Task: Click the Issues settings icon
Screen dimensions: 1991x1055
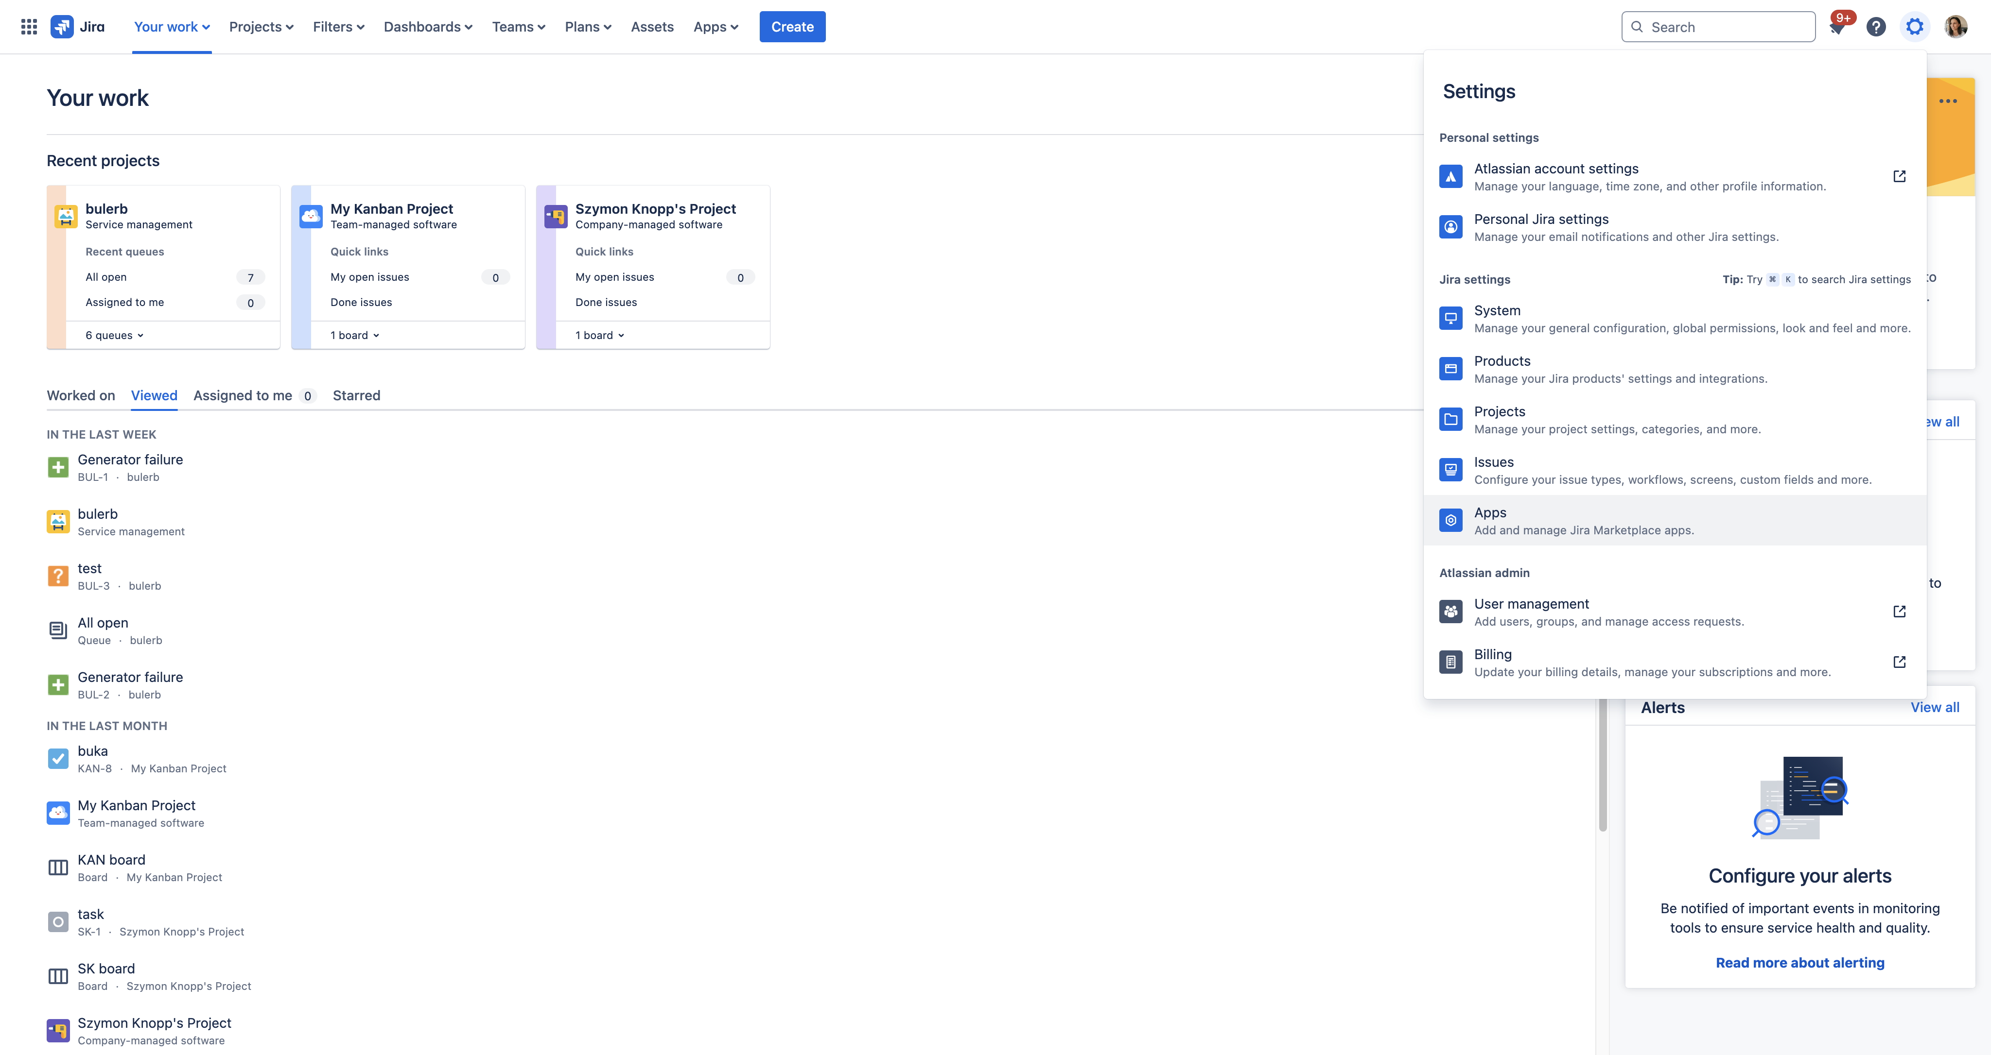Action: 1451,470
